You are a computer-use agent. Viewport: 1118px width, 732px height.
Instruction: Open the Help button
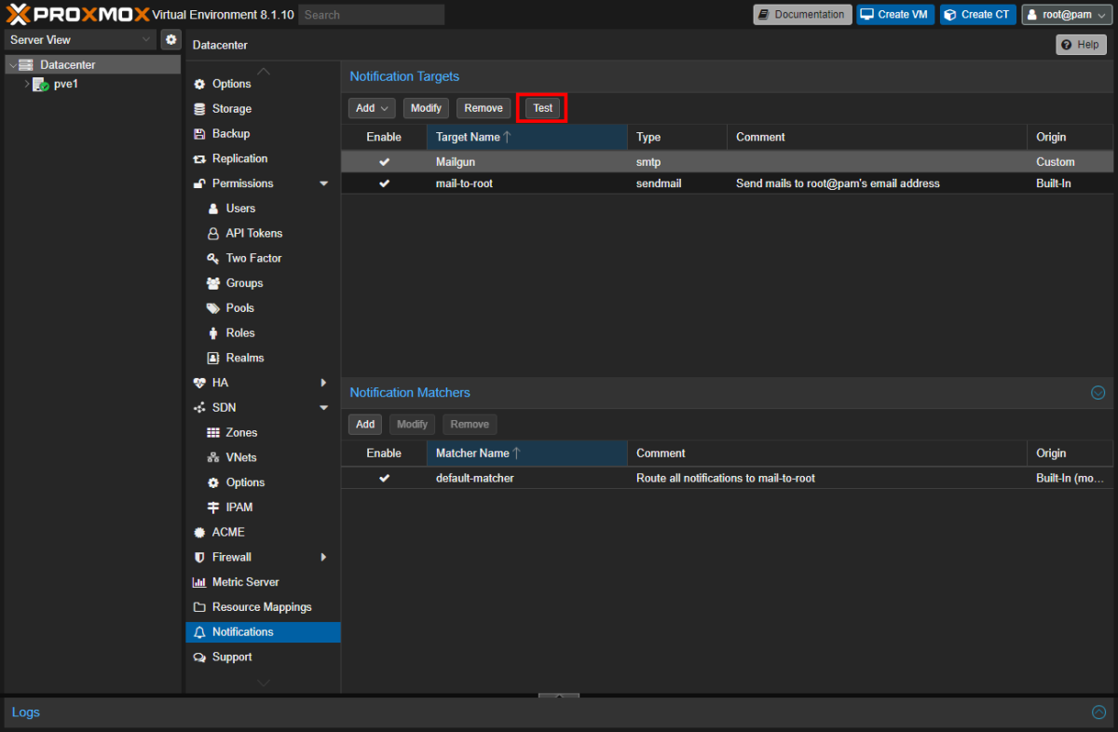click(x=1081, y=45)
